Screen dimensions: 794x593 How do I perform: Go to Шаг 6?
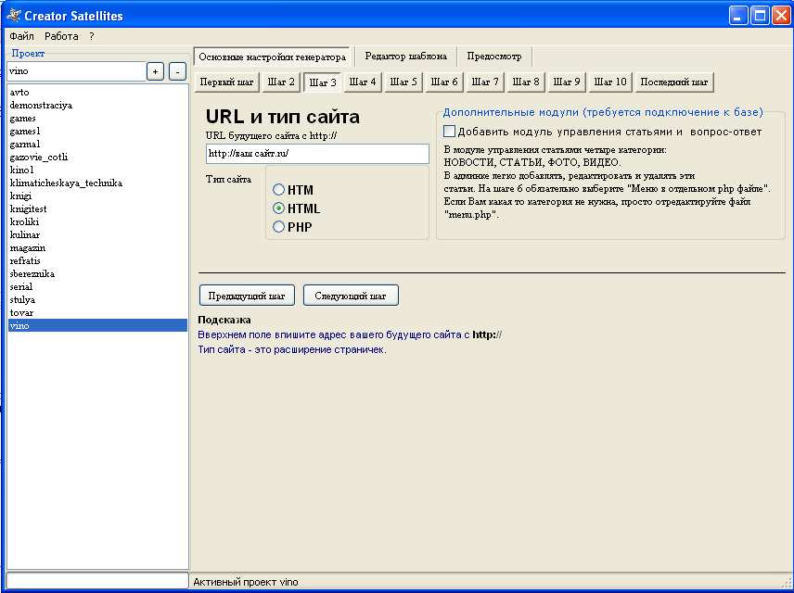click(x=444, y=82)
